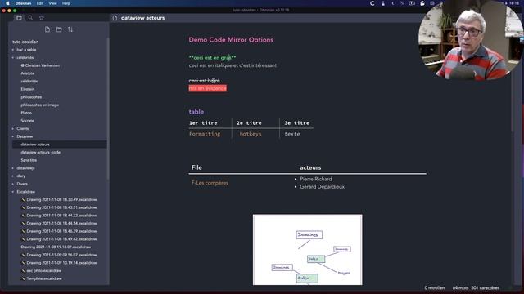Collapse the célébrités folder

(25, 58)
